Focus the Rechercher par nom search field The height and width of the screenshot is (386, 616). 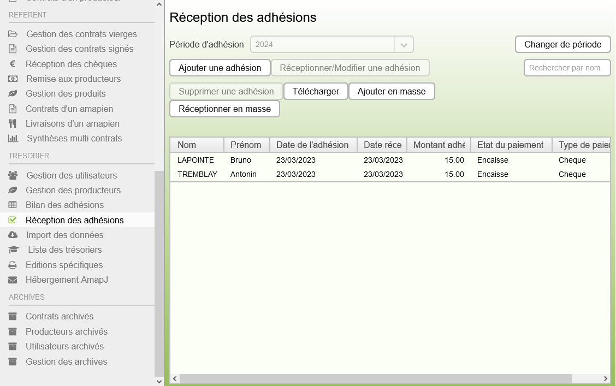coord(567,68)
